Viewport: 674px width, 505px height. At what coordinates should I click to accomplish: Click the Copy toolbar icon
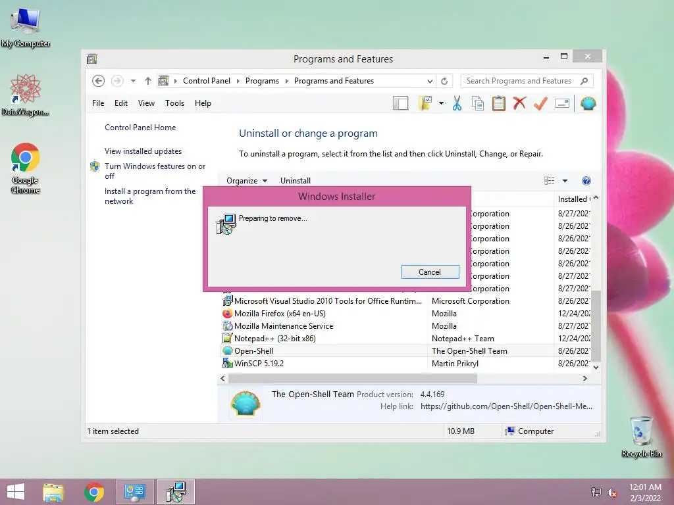point(478,103)
